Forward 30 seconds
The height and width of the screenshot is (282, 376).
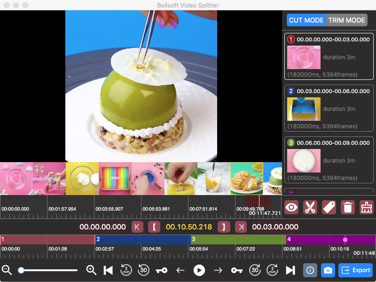(x=255, y=270)
